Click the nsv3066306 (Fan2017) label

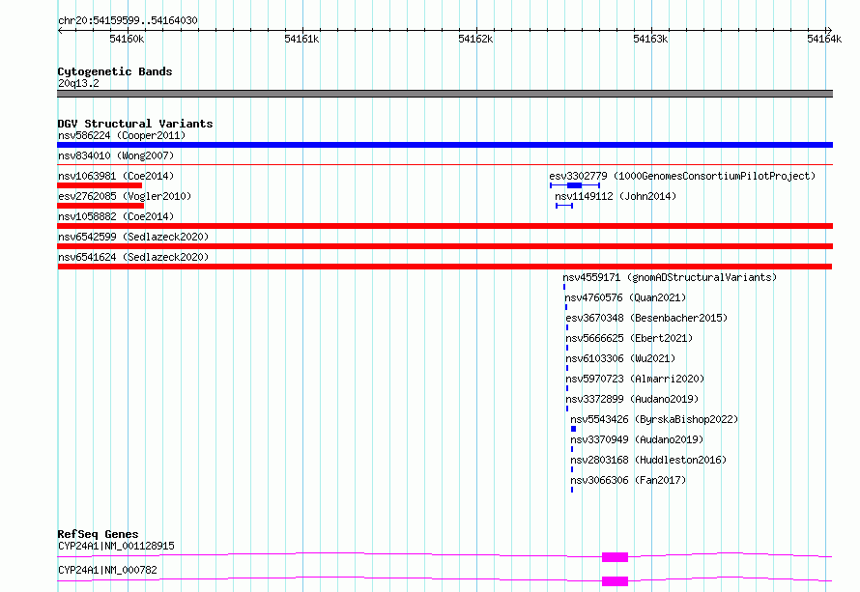point(628,480)
